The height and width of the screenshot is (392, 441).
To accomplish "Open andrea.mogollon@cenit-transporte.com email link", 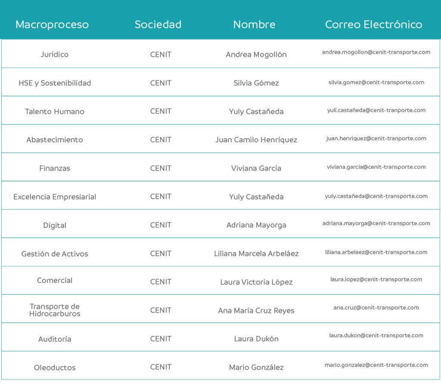I will (x=376, y=52).
